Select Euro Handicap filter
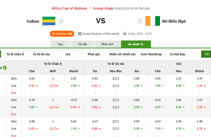Viewport: 211px width, 137px height. coord(151,54)
